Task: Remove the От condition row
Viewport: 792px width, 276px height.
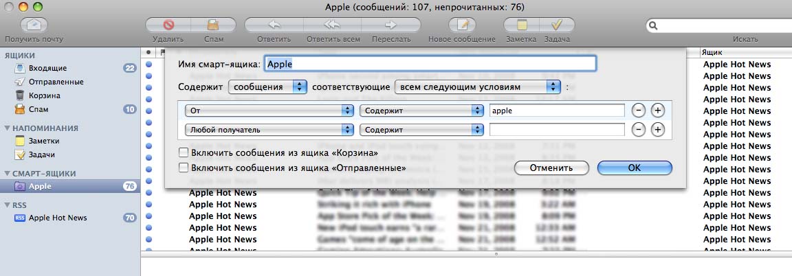Action: point(639,111)
